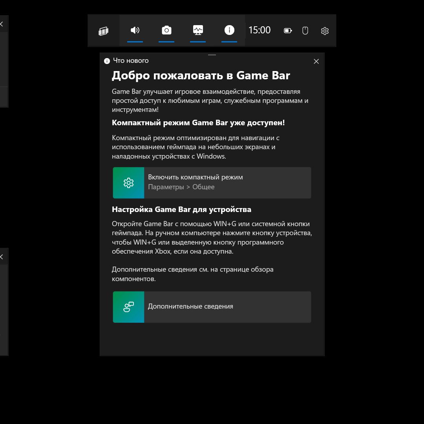Click the gear tile of compact mode card
This screenshot has height=424, width=424.
click(128, 183)
